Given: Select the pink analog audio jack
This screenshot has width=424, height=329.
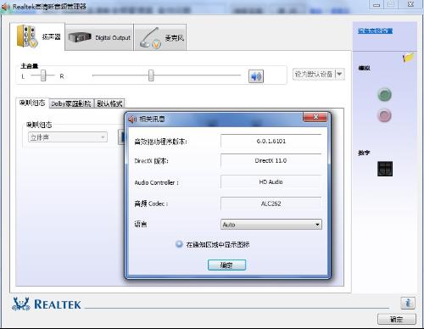Looking at the screenshot, I should pos(384,115).
